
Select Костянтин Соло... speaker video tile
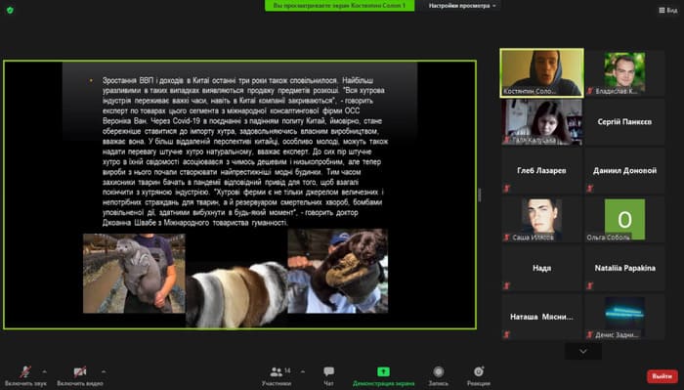click(541, 72)
